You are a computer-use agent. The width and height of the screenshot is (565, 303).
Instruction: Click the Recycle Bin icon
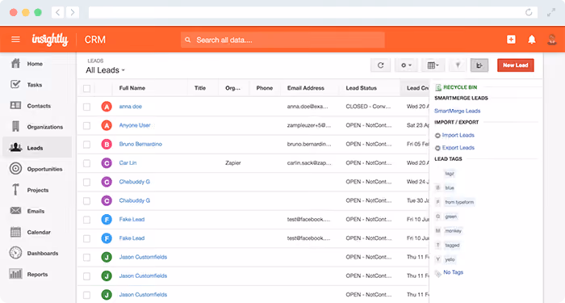438,87
